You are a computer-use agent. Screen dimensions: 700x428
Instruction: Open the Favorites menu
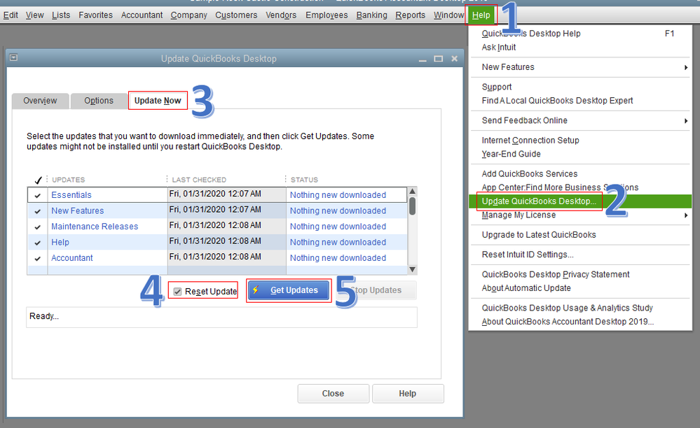[x=95, y=15]
